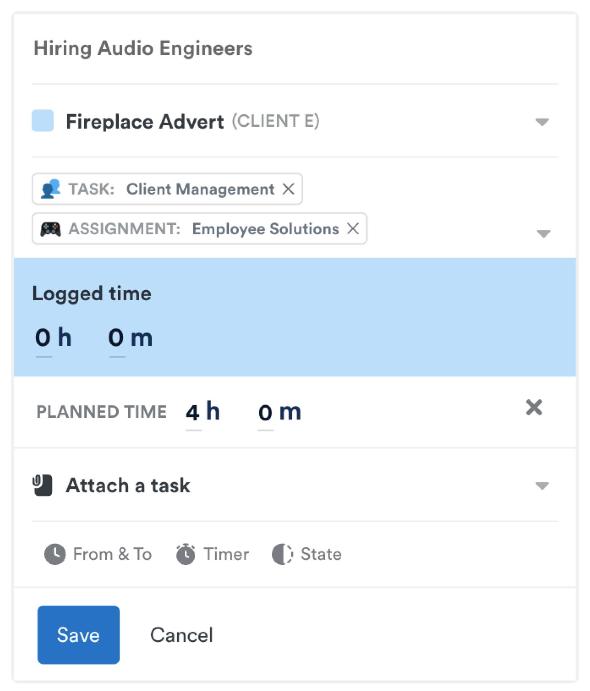Click the light blue project color swatch
The height and width of the screenshot is (691, 590).
[43, 120]
